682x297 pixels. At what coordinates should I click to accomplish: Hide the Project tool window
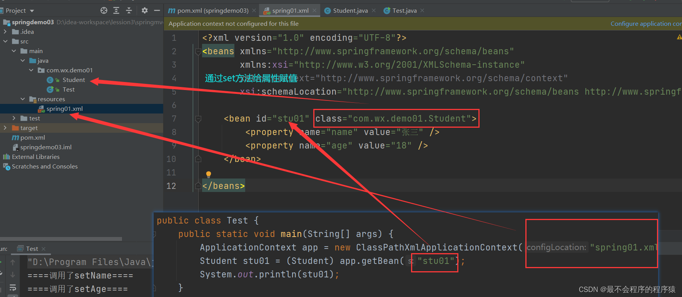(157, 10)
